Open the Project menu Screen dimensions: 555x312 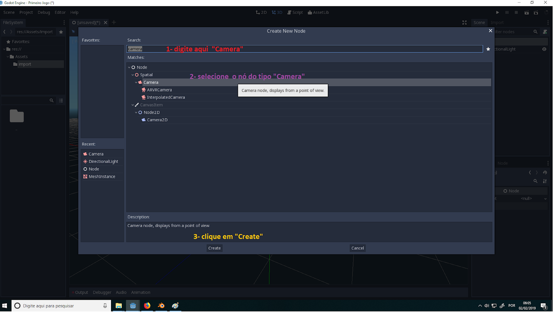(26, 12)
